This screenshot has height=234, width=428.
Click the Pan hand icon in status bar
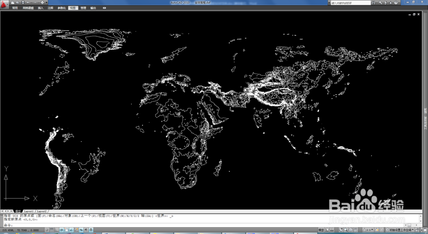tap(341, 230)
